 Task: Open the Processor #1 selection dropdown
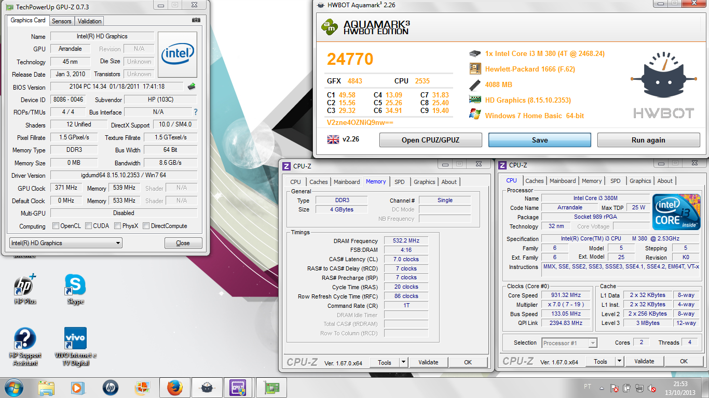(569, 343)
